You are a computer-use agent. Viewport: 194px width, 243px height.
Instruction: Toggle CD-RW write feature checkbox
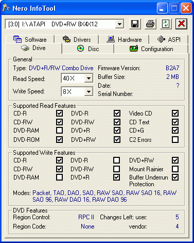[x=59, y=169]
